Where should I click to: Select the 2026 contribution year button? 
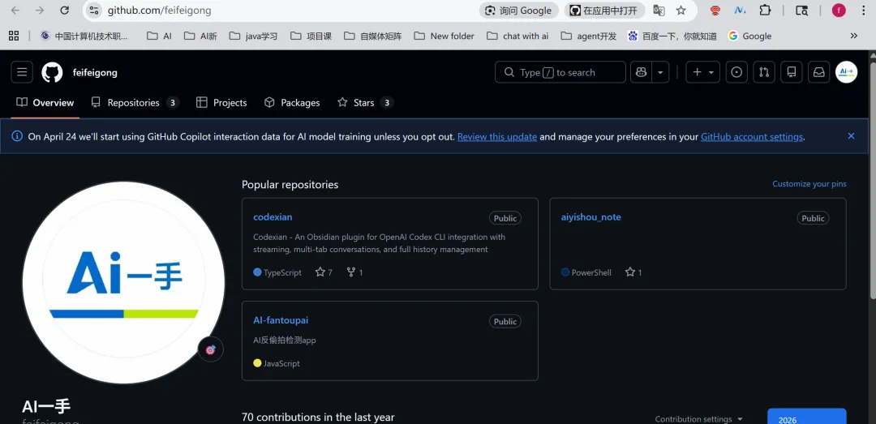pos(806,418)
